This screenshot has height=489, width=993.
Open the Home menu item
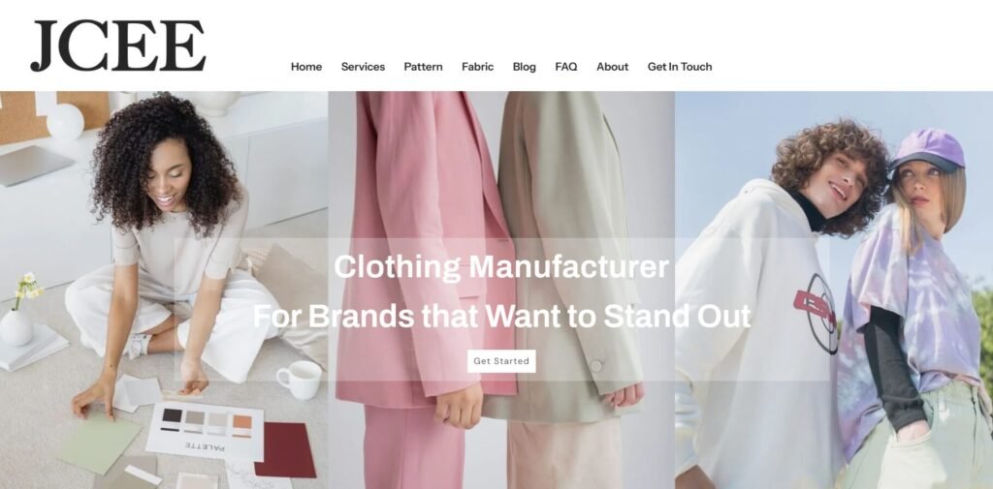coord(306,67)
